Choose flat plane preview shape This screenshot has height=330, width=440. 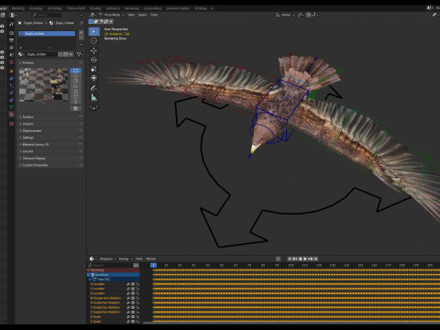(75, 71)
